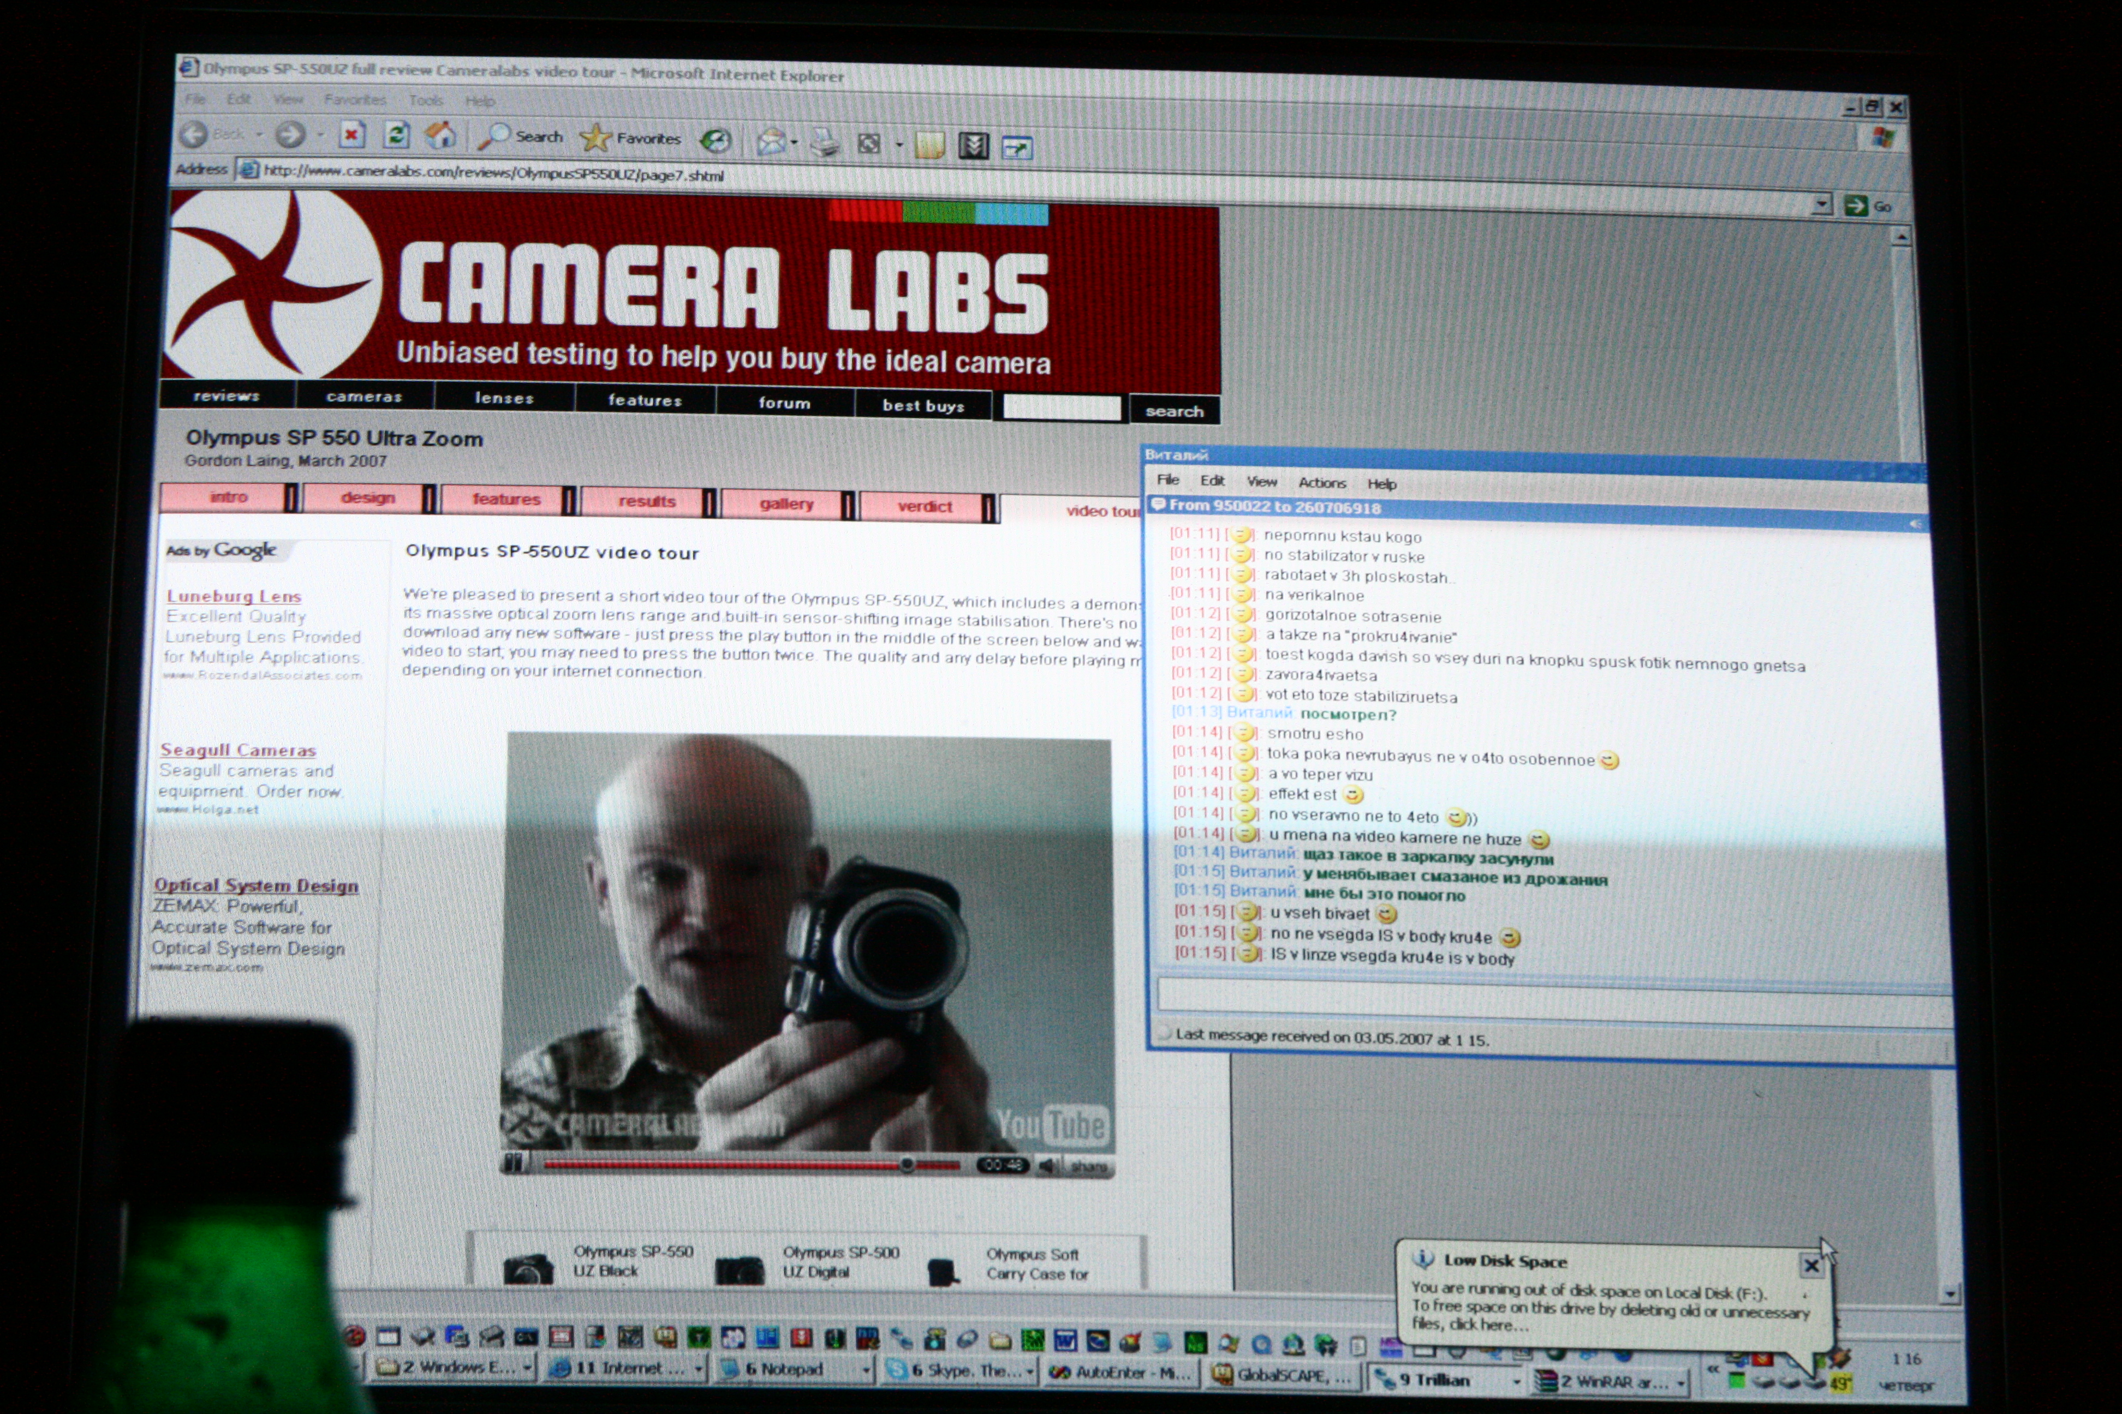
Task: Click the Back arrow in Internet Explorer
Action: coord(193,134)
